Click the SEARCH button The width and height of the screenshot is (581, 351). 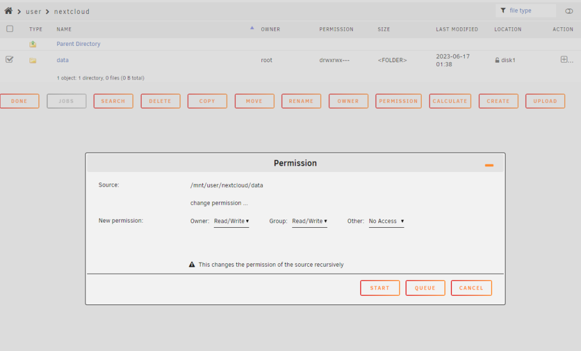pyautogui.click(x=113, y=101)
